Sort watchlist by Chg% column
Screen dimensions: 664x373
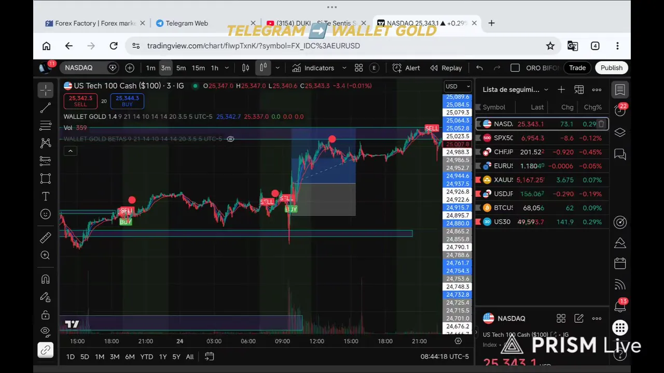592,107
